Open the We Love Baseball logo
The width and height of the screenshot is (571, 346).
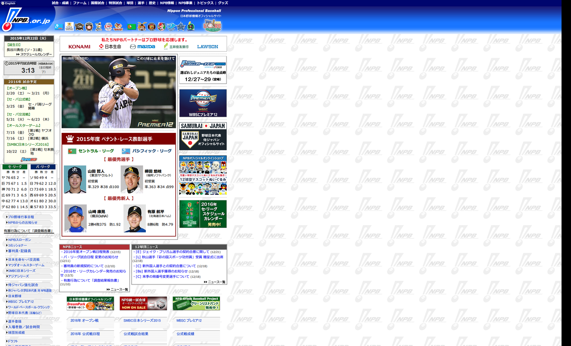pyautogui.click(x=212, y=26)
